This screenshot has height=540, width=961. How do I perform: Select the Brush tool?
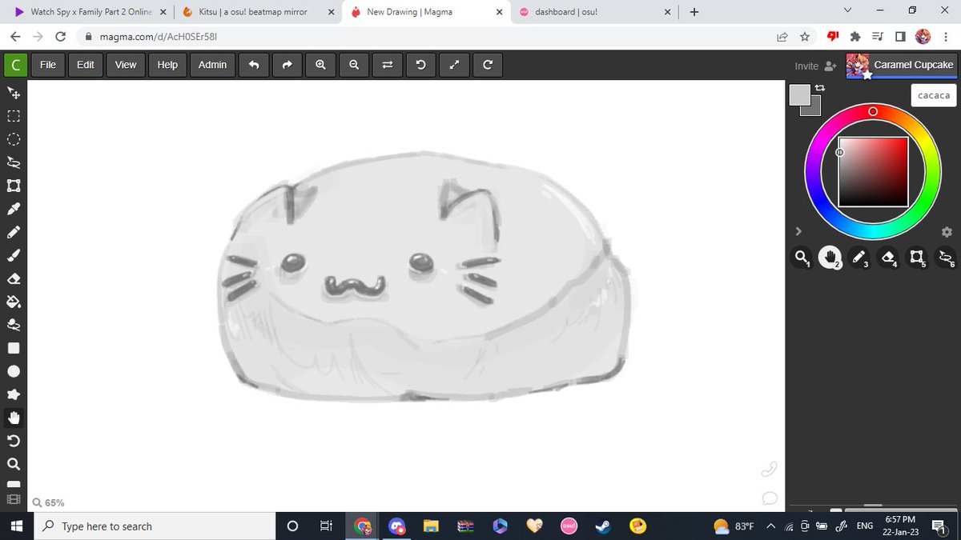tap(14, 255)
